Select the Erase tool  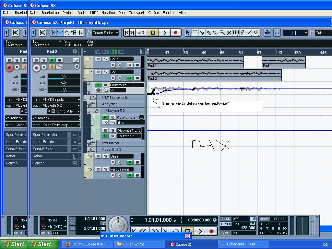pos(215,33)
